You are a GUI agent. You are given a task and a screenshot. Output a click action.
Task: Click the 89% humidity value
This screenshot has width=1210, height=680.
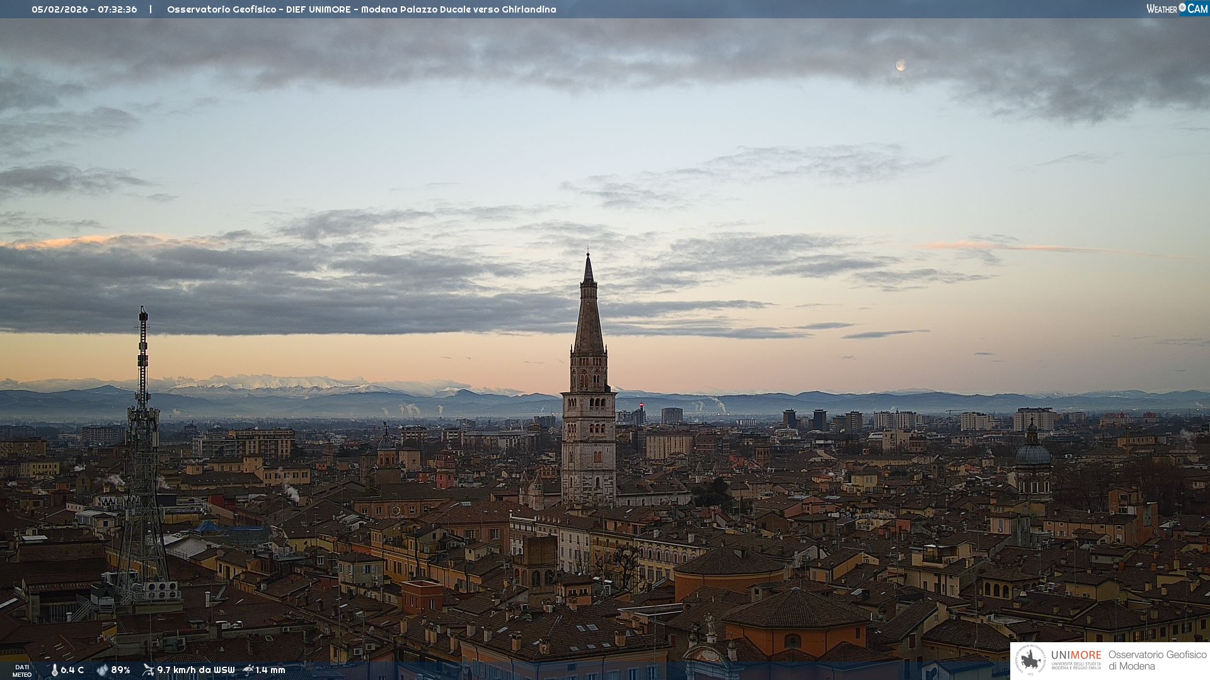(x=120, y=670)
